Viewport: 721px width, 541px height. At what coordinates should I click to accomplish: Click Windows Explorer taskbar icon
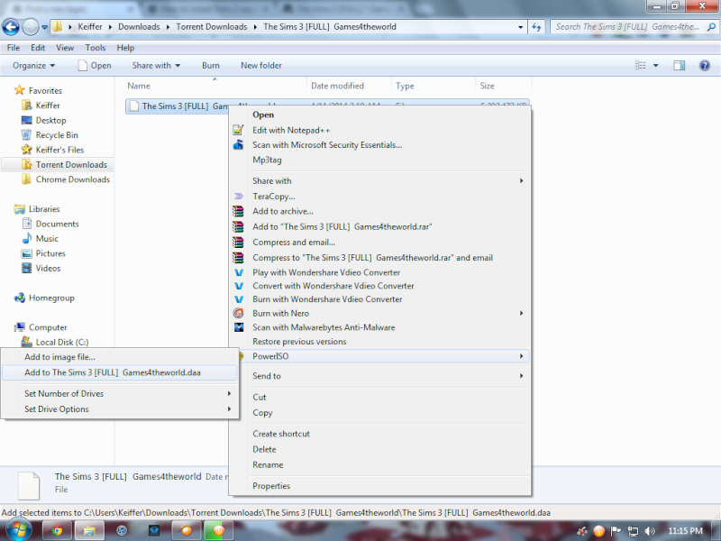click(89, 531)
